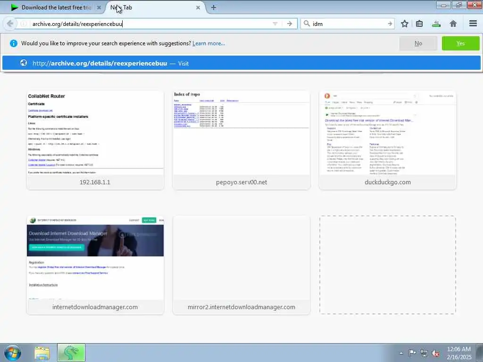Image resolution: width=483 pixels, height=362 pixels.
Task: Open the internetdownloadmanager.com thumbnail tile
Action: pyautogui.click(x=95, y=265)
